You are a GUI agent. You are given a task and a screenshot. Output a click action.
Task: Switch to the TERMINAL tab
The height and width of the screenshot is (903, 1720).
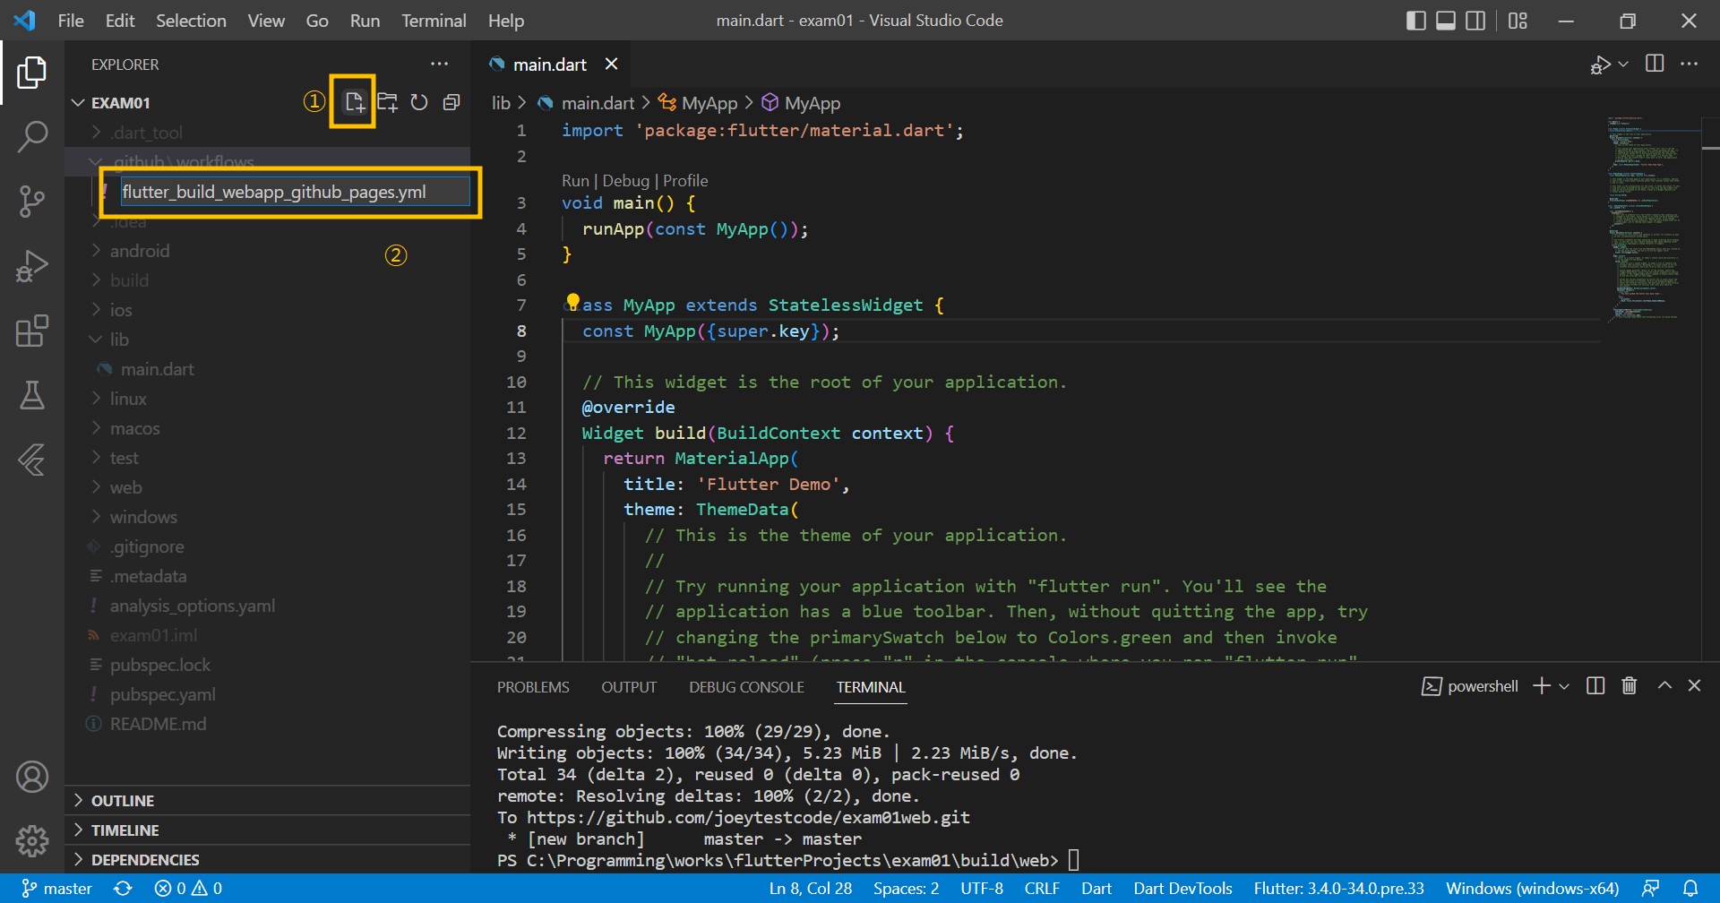pos(871,687)
